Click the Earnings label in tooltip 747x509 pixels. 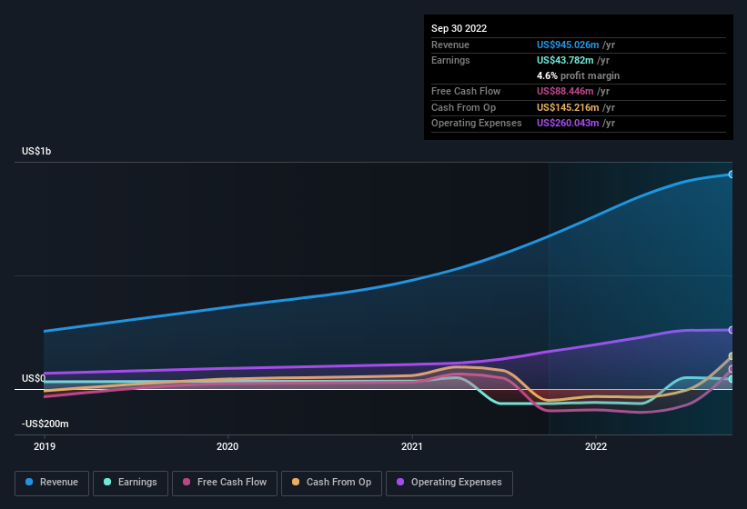coord(450,60)
